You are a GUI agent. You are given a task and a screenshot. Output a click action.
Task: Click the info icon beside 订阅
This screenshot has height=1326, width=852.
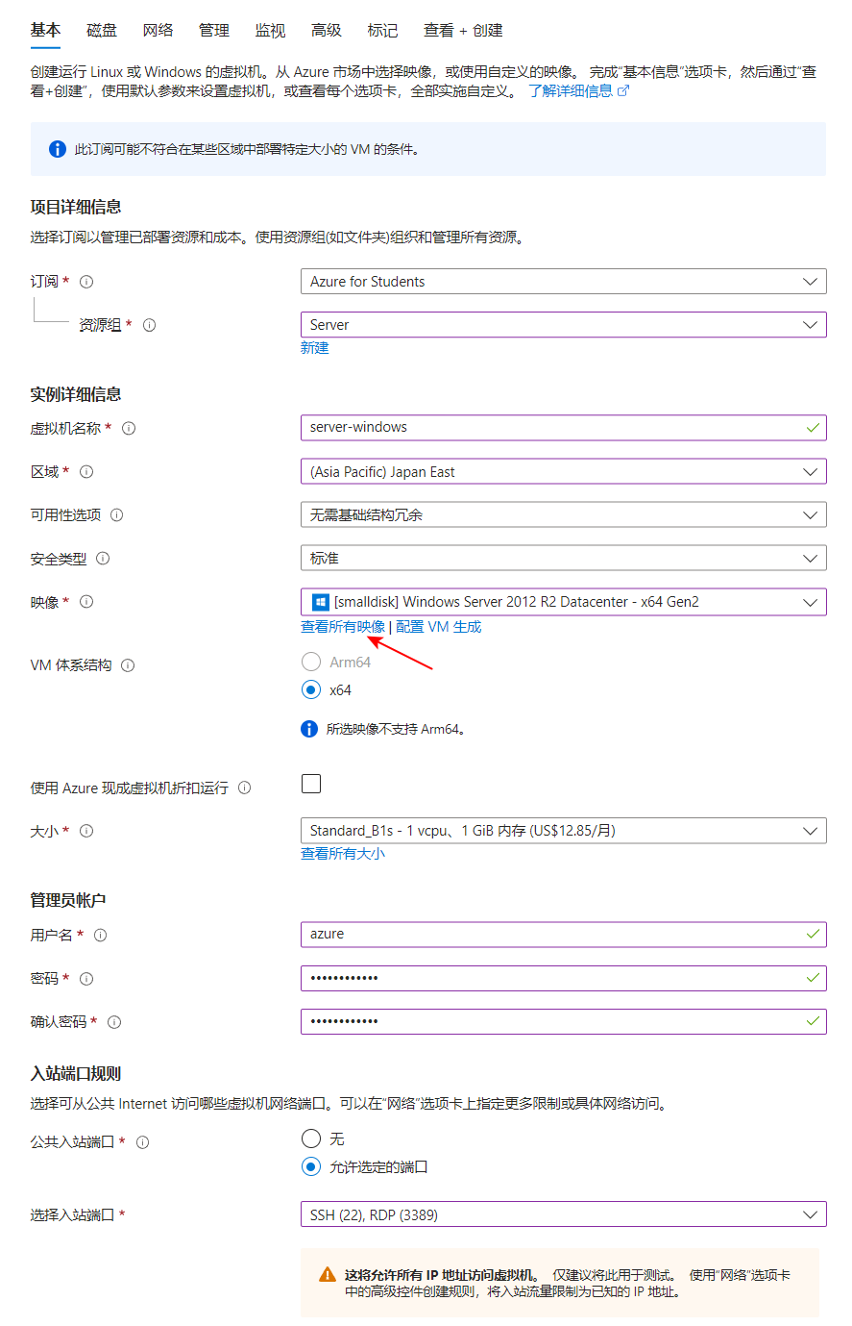(x=86, y=281)
